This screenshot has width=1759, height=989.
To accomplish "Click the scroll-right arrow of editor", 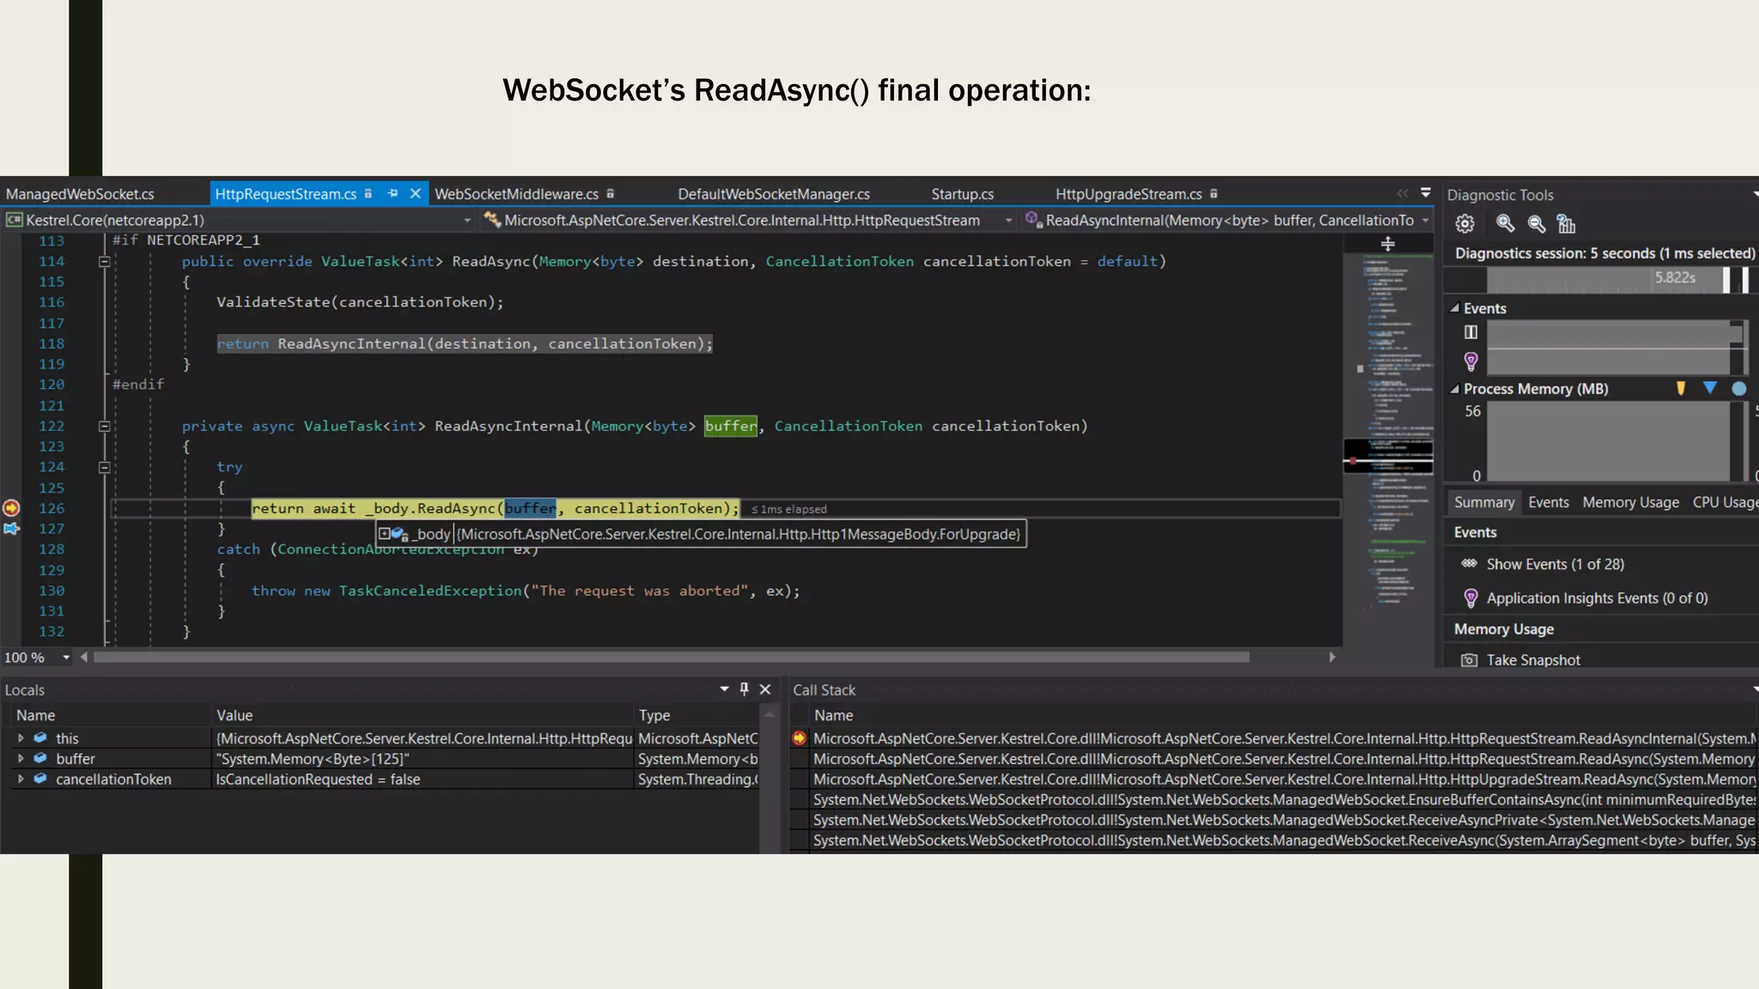I will 1332,657.
